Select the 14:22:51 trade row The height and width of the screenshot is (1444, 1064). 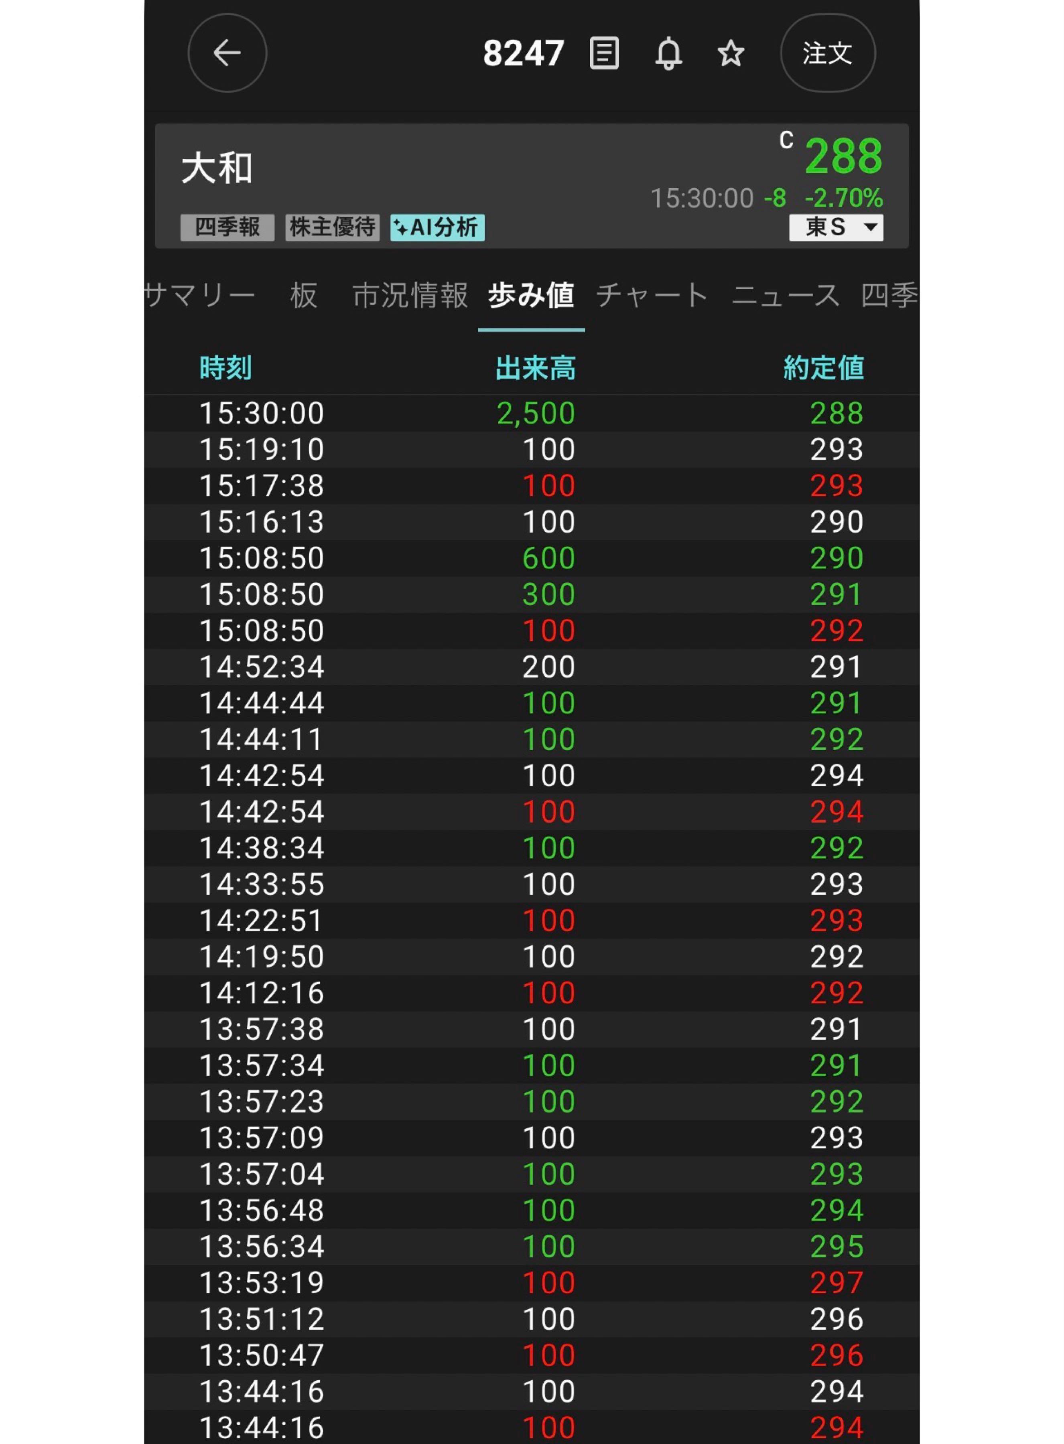pos(532,921)
